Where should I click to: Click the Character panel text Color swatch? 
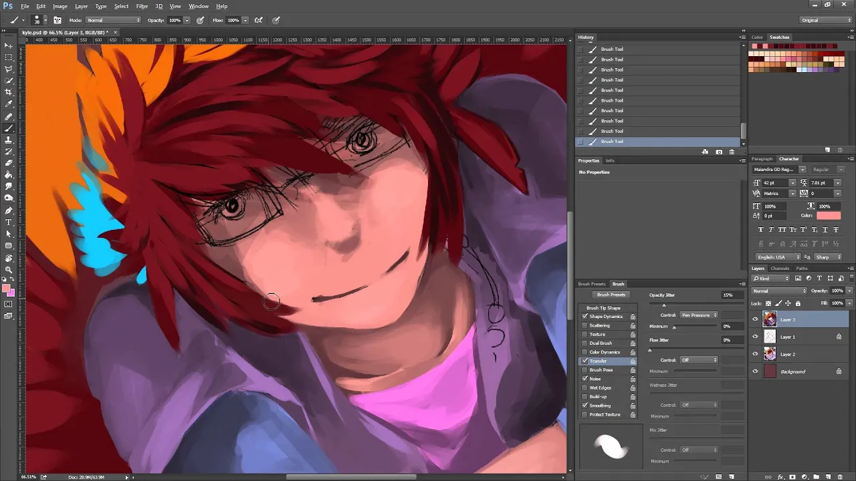pyautogui.click(x=829, y=216)
